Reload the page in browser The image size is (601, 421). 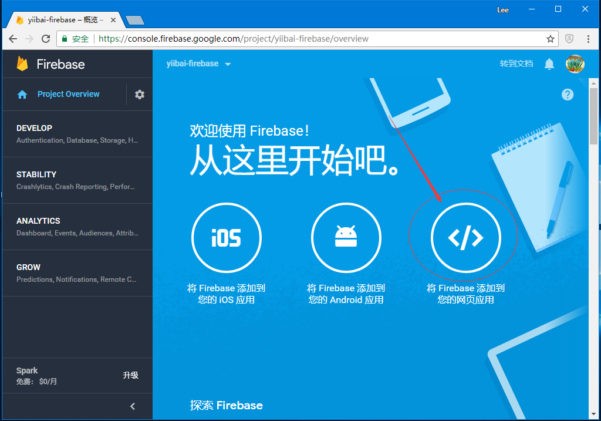[x=46, y=39]
